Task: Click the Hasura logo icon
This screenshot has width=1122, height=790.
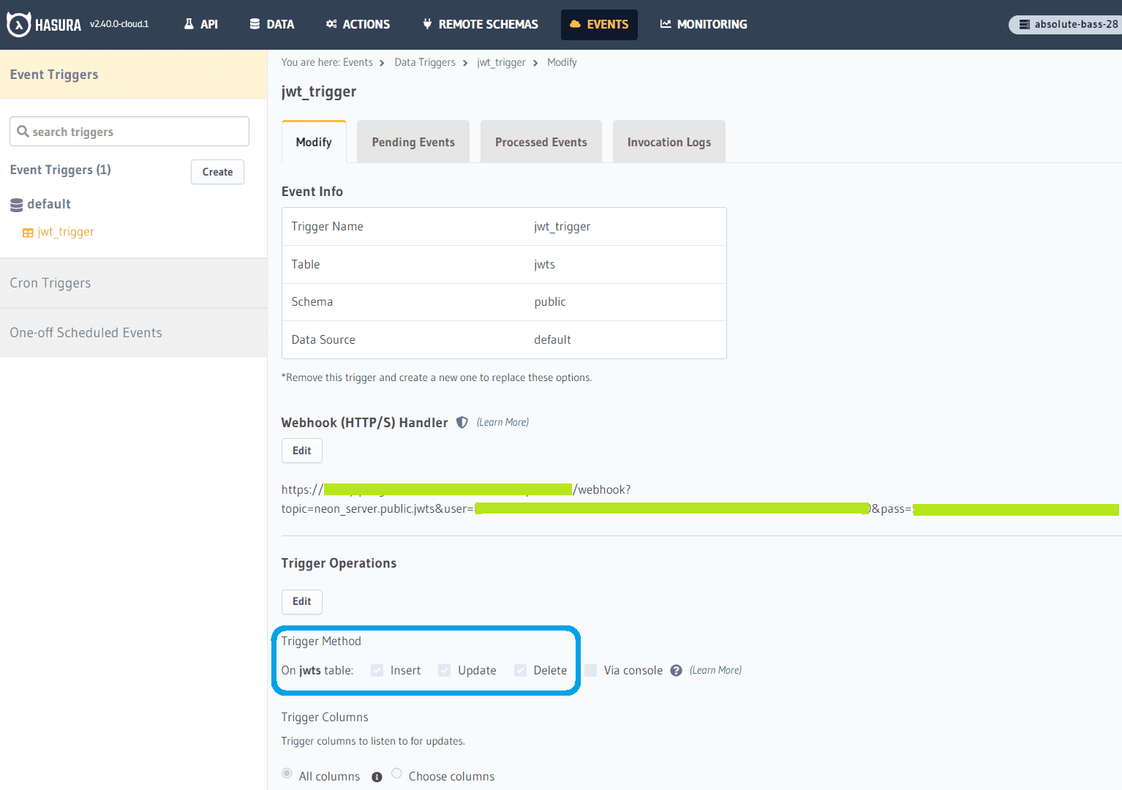Action: (19, 24)
